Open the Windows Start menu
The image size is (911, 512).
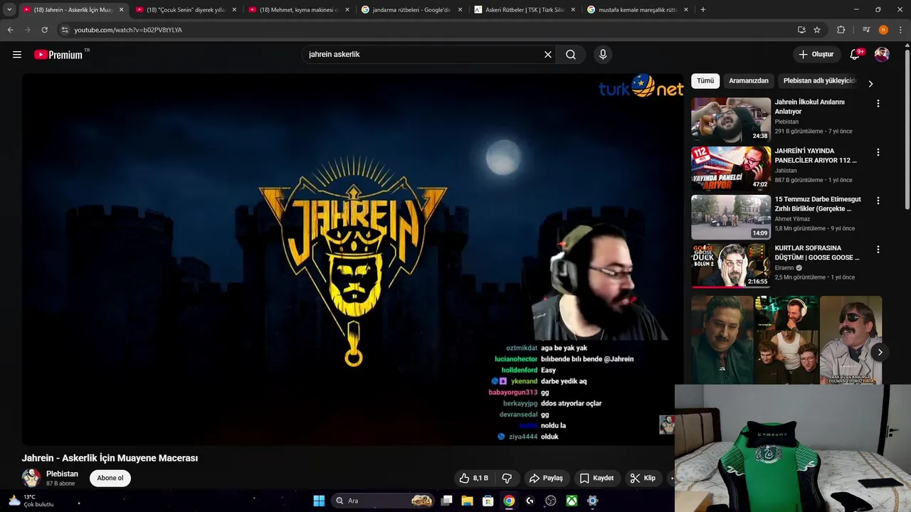(319, 501)
